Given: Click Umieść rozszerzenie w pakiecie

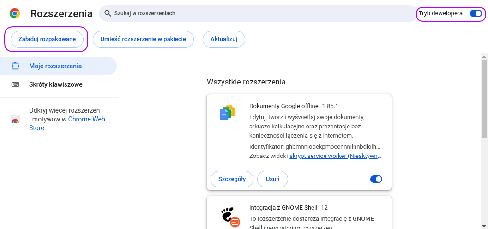Looking at the screenshot, I should 143,39.
